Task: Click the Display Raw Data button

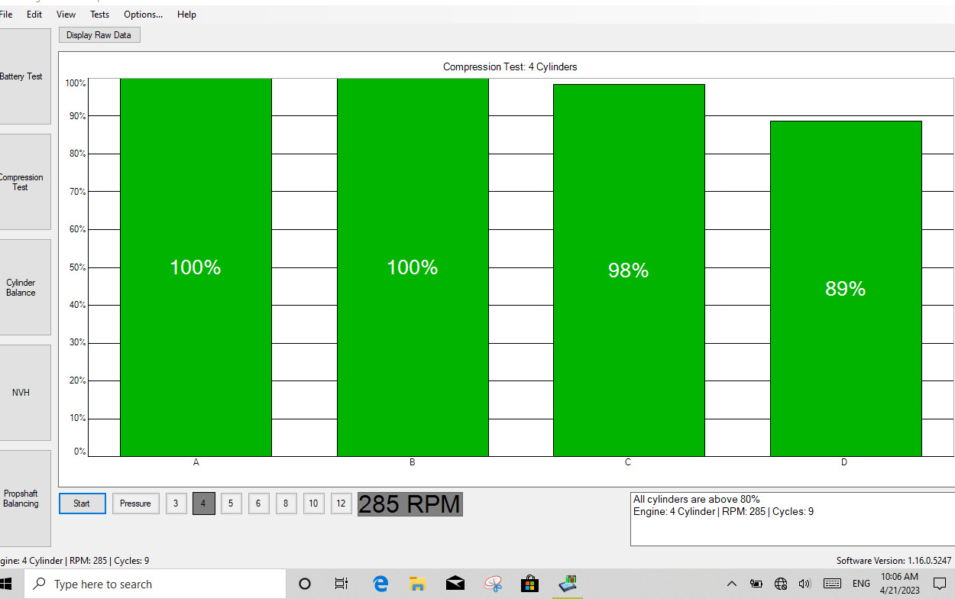Action: 99,35
